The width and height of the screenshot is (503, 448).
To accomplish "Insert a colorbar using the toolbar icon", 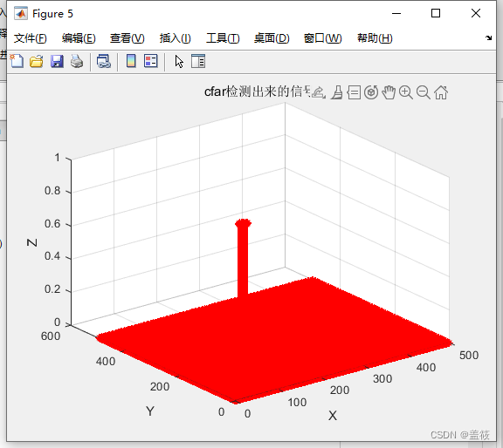I will [131, 61].
